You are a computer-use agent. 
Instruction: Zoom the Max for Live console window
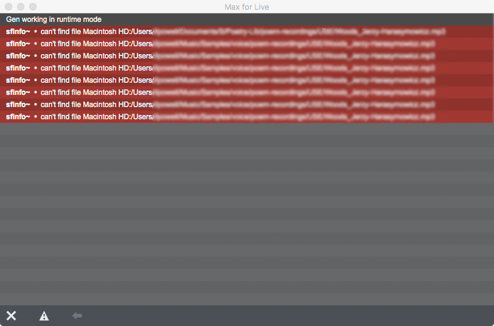[33, 7]
